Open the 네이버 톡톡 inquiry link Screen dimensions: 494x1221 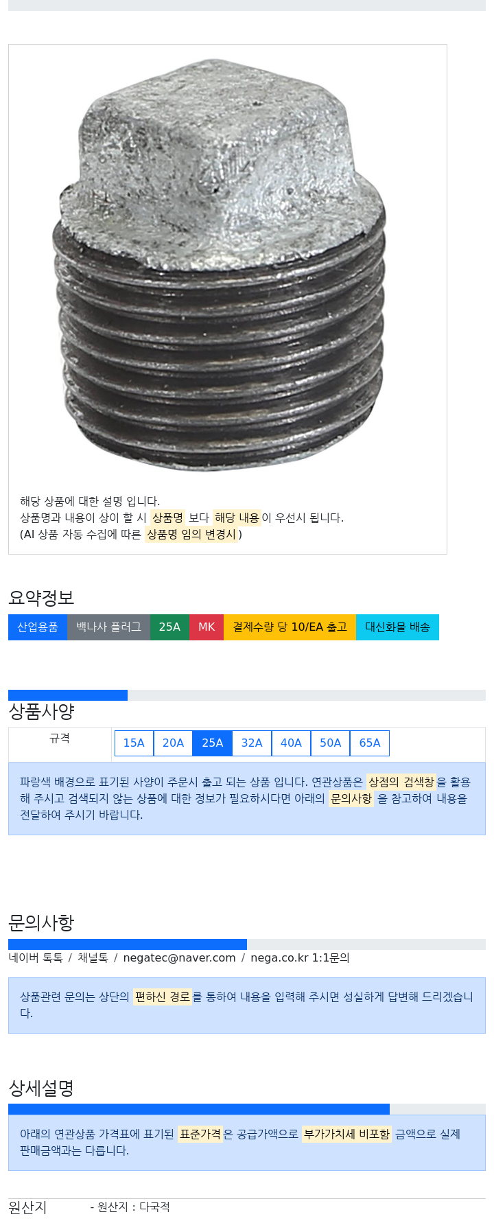[x=36, y=958]
